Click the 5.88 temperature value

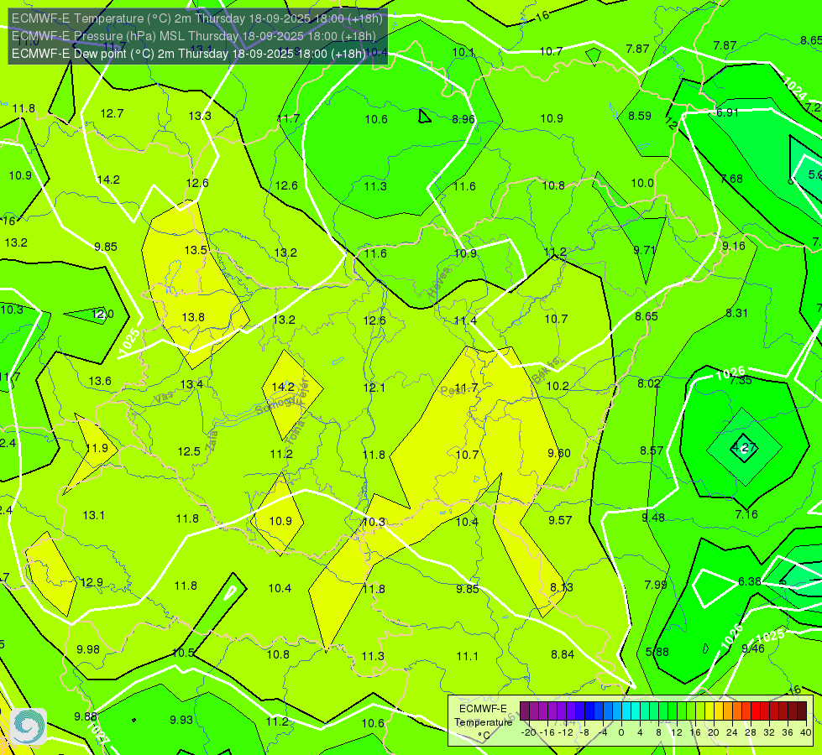tap(657, 653)
